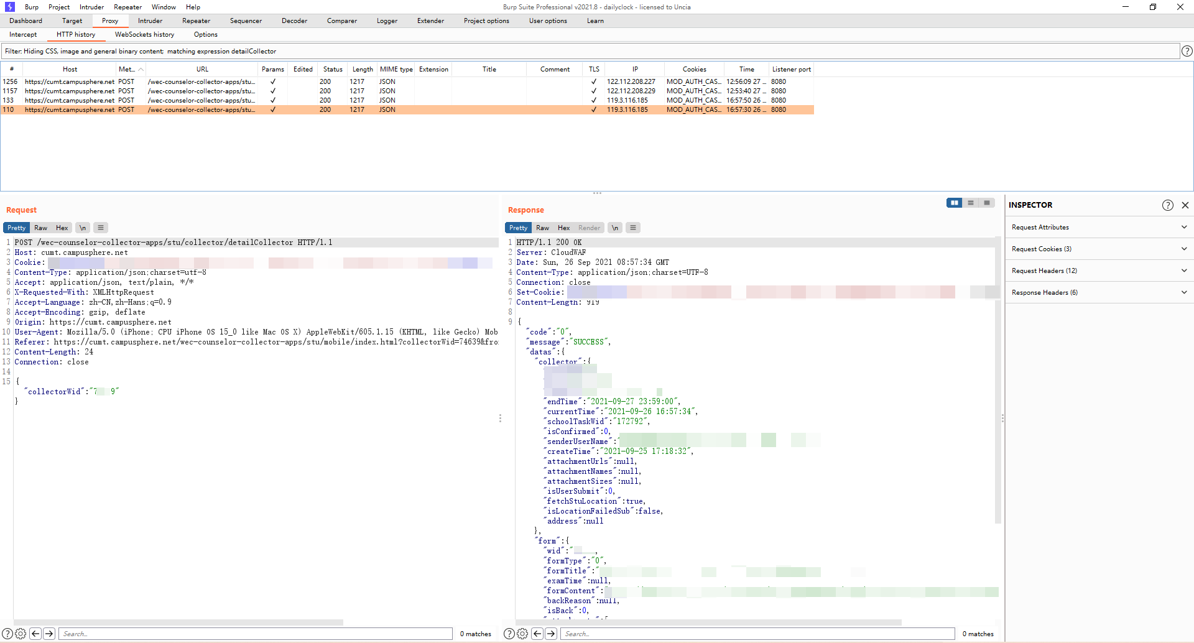Go to previous match in Request search
The height and width of the screenshot is (643, 1194).
35,634
